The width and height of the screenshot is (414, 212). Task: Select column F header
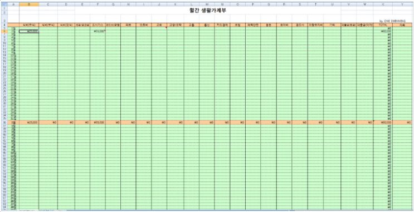(98, 4)
